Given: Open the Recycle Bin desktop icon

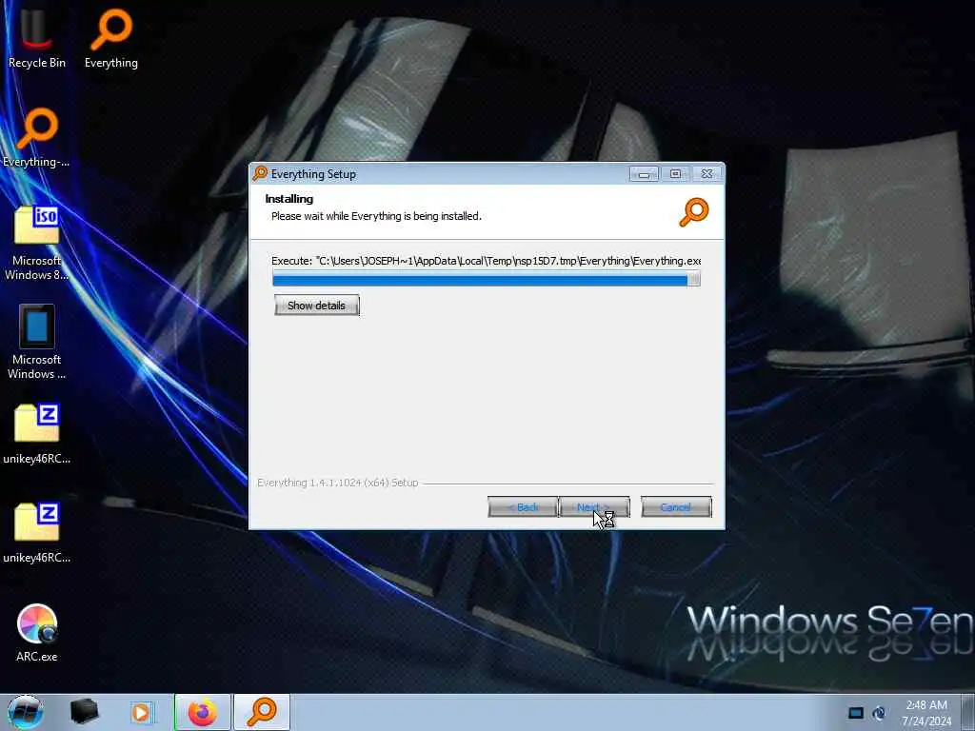Looking at the screenshot, I should click(37, 38).
